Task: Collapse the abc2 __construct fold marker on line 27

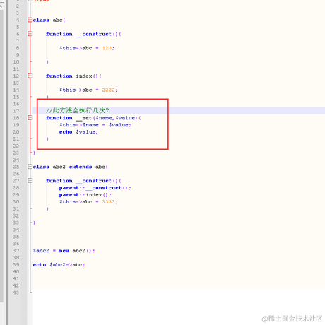Action: click(x=30, y=181)
